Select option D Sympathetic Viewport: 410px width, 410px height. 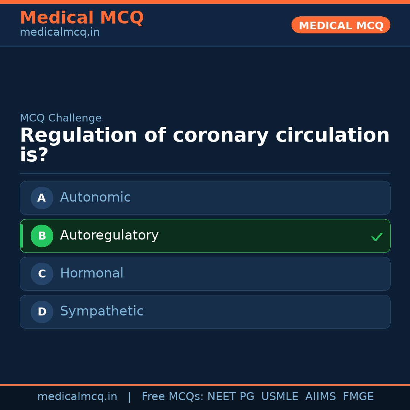tap(205, 312)
